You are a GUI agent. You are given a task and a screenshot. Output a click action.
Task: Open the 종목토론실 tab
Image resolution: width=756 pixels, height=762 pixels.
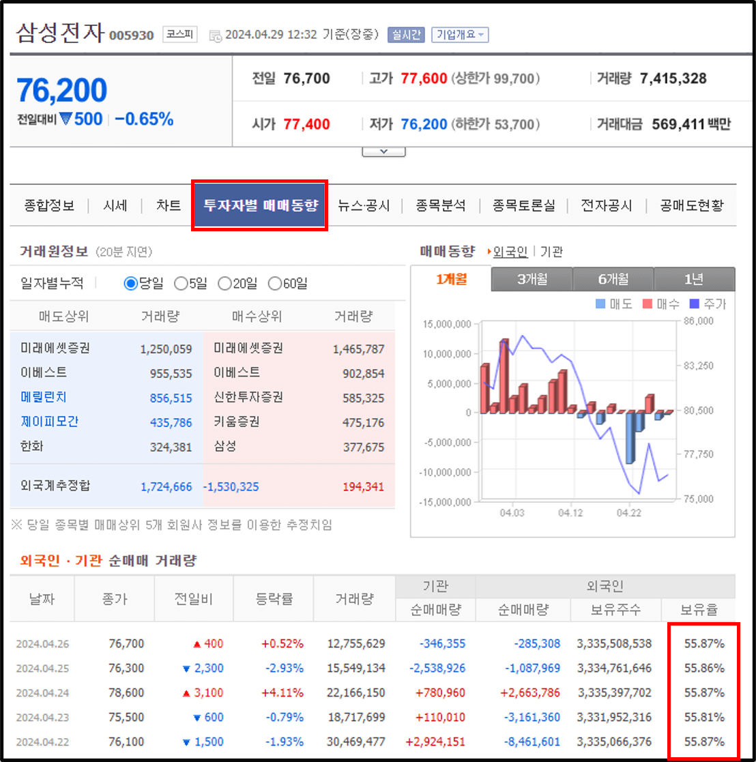523,205
